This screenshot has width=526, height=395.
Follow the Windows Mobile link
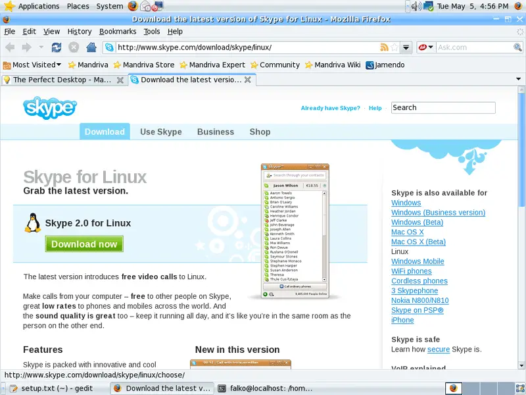tap(418, 261)
